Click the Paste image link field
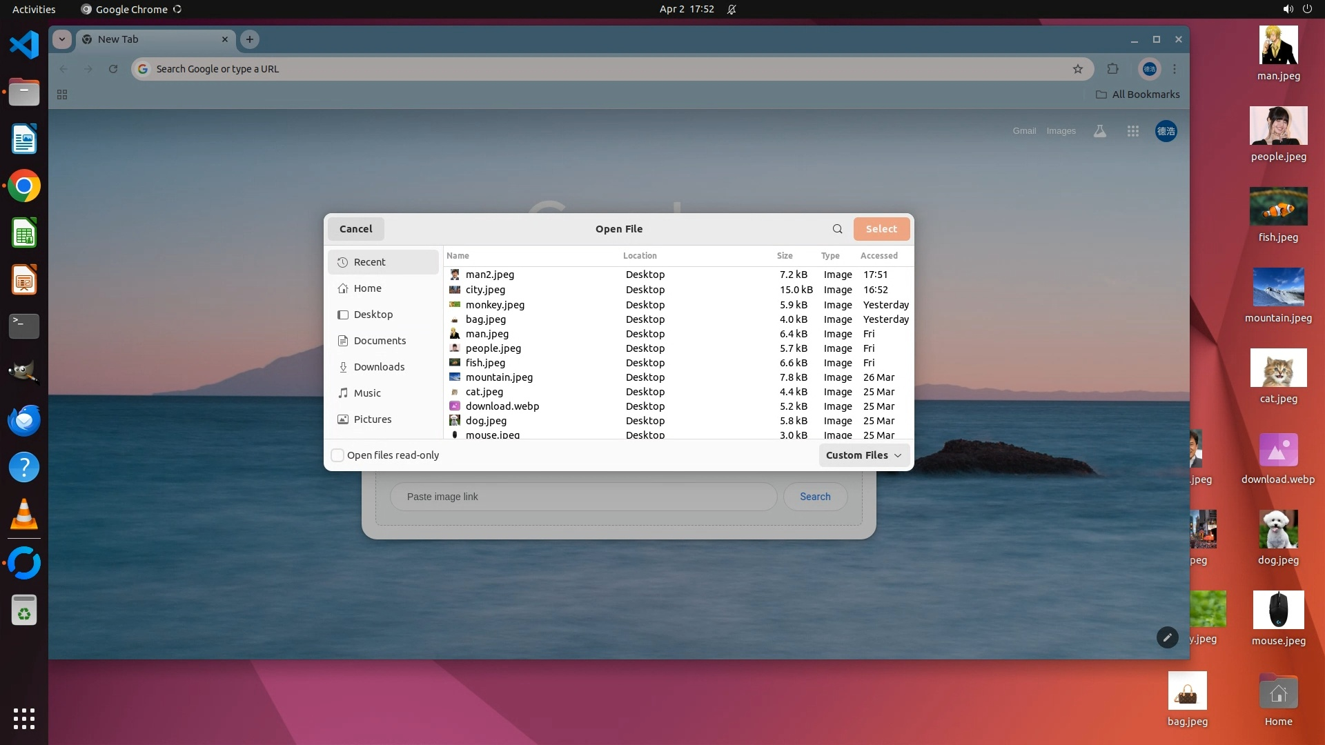The image size is (1325, 745). (x=583, y=497)
